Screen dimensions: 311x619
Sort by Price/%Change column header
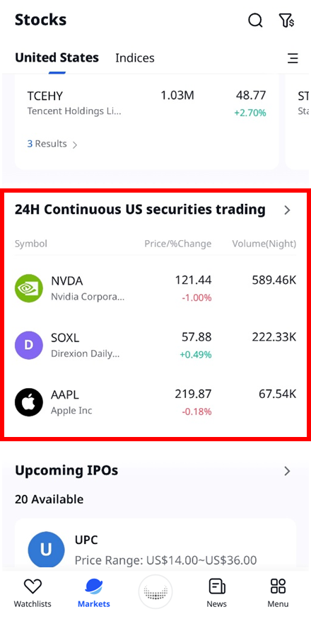(x=178, y=244)
